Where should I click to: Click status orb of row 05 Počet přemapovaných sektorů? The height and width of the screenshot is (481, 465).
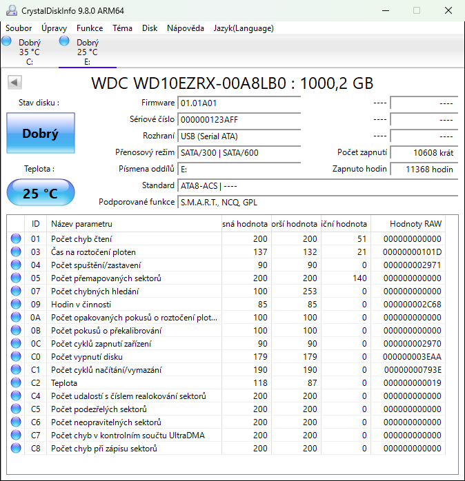[16, 278]
